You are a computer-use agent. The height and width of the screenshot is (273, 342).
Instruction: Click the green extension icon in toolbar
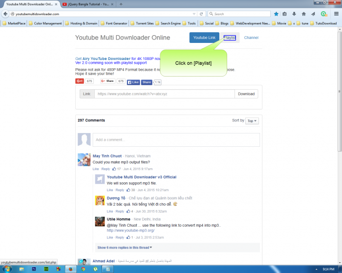click(x=324, y=14)
